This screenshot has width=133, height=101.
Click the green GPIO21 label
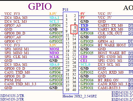[x=87, y=88]
